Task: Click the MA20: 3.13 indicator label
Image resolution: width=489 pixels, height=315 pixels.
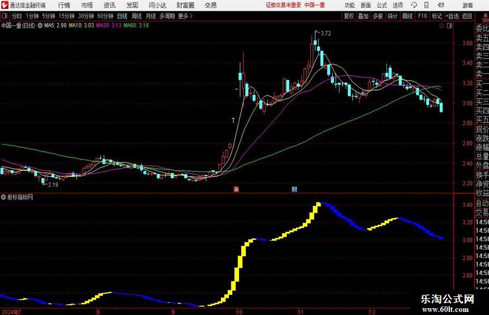Action: tap(109, 25)
